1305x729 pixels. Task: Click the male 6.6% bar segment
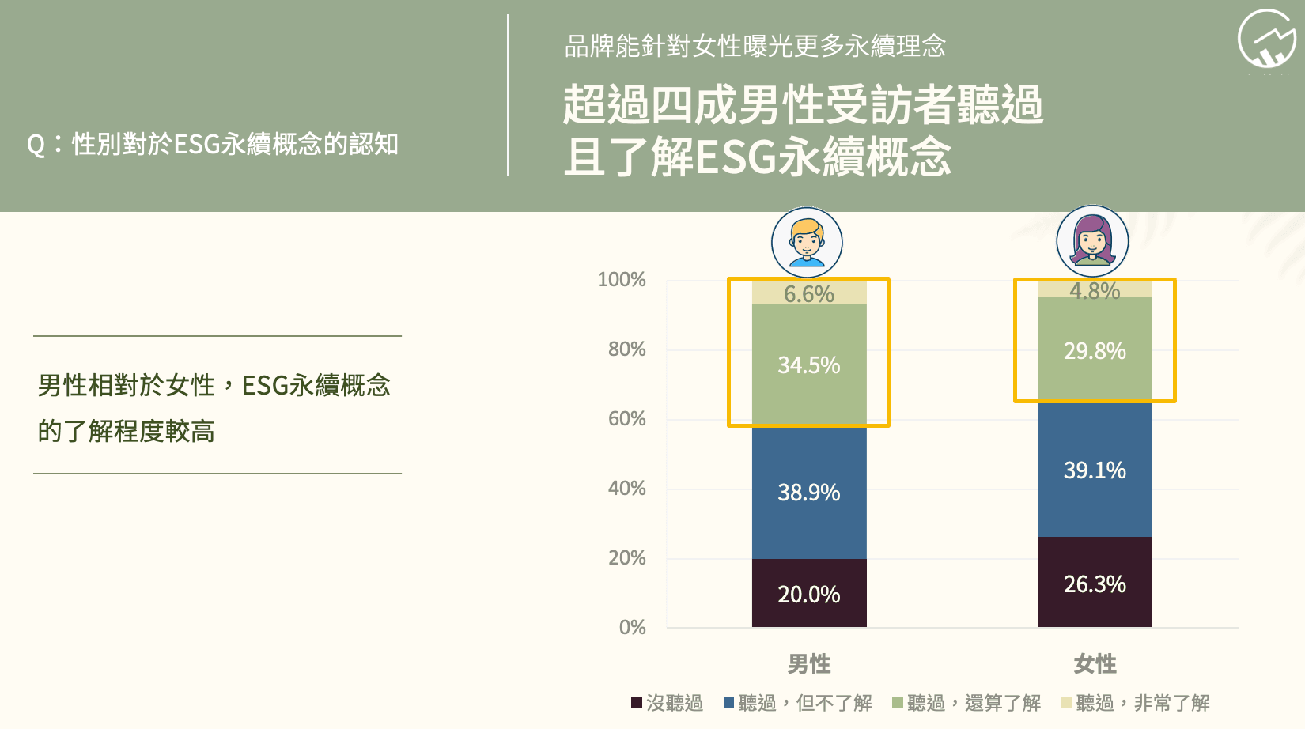pos(809,293)
